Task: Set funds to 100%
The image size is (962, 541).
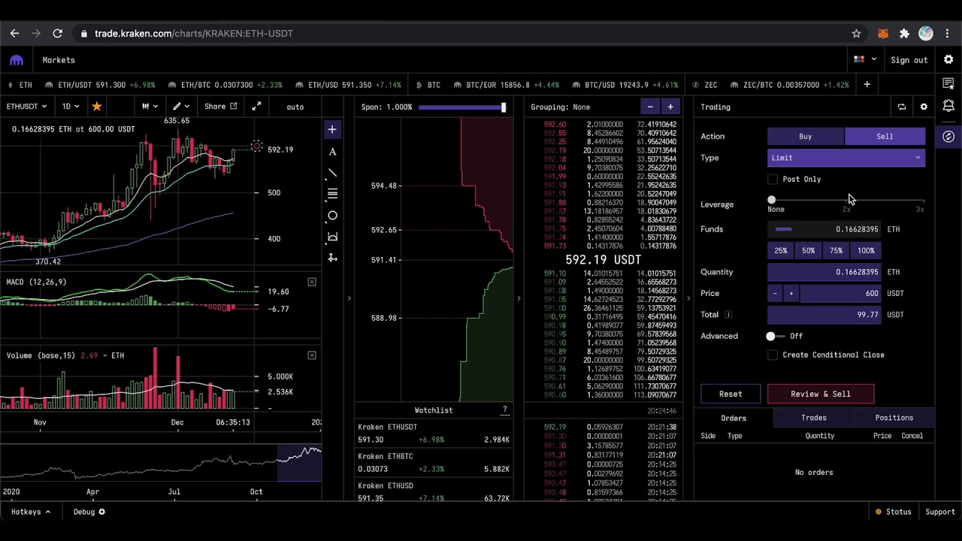Action: coord(866,251)
